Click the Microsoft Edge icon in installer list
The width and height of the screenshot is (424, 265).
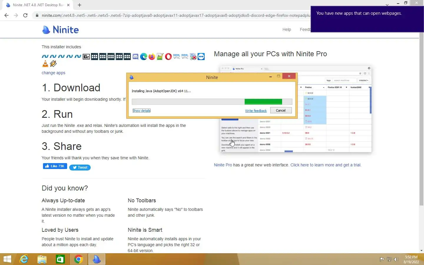[x=144, y=57]
